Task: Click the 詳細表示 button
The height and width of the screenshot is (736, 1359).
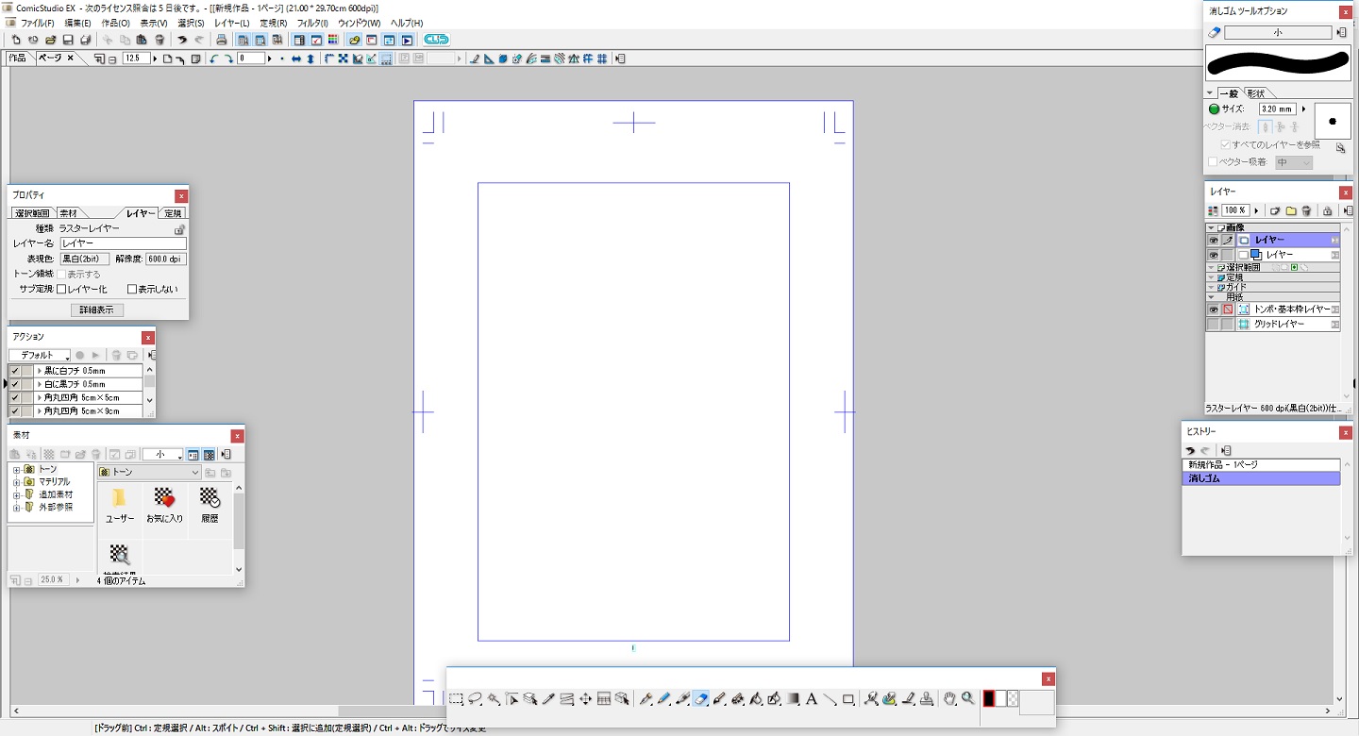Action: coord(96,309)
